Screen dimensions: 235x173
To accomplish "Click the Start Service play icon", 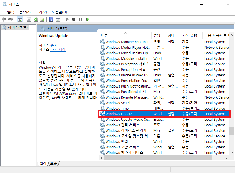I will coord(67,19).
